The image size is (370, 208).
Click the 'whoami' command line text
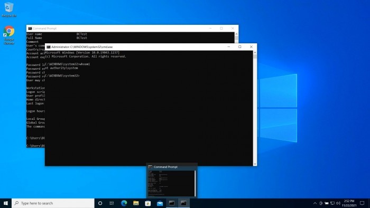pyautogui.click(x=85, y=64)
